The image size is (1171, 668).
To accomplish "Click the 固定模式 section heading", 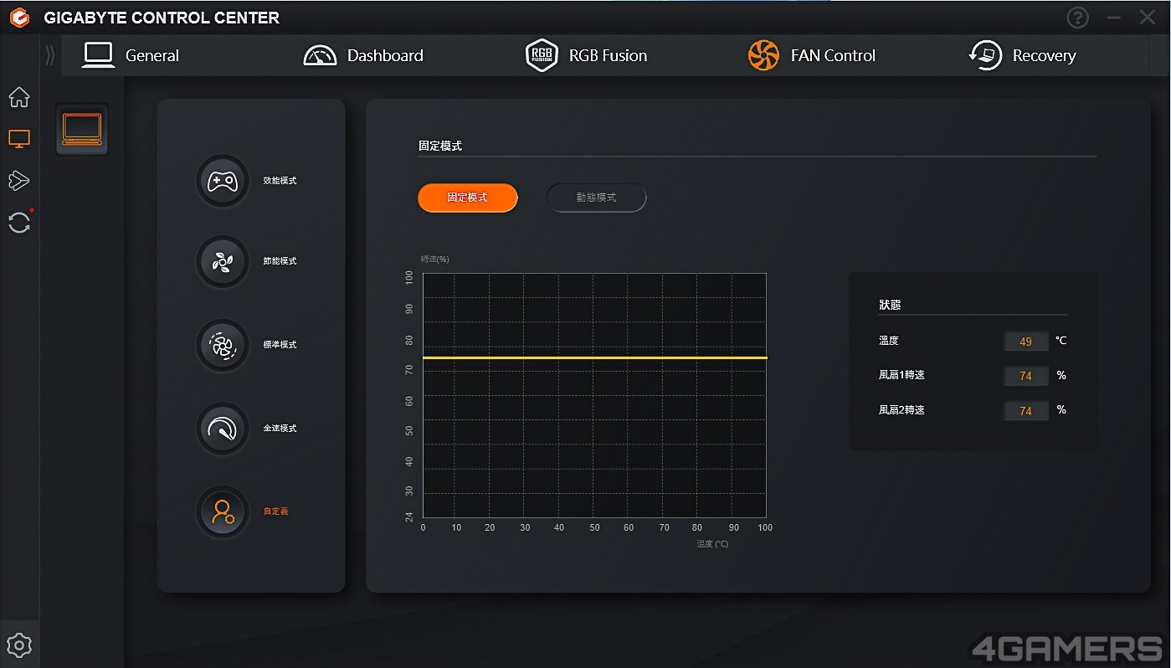I will pos(440,146).
